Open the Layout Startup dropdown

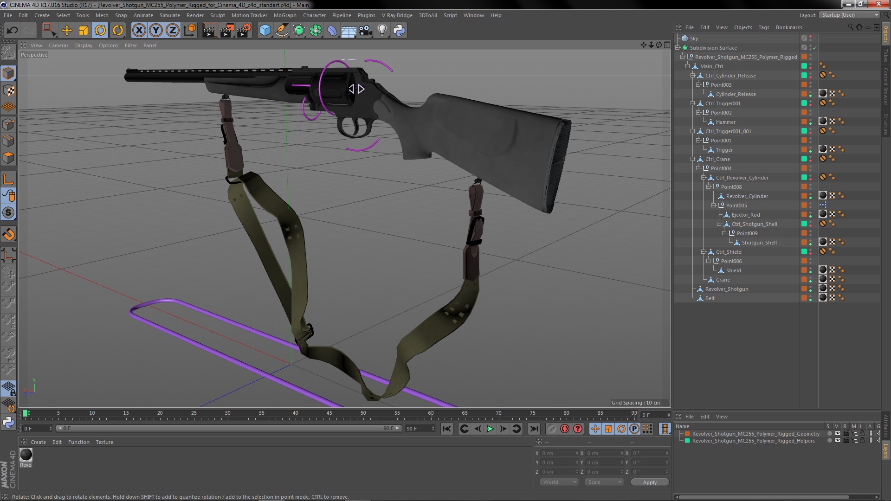point(849,15)
